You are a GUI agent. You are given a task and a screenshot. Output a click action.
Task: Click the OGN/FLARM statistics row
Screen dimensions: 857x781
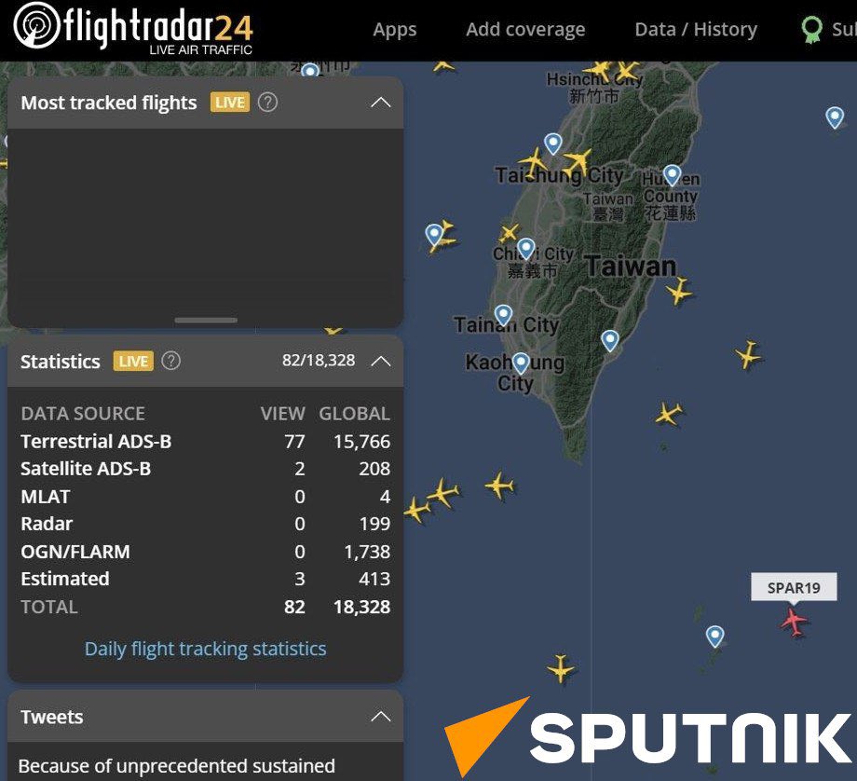(206, 552)
